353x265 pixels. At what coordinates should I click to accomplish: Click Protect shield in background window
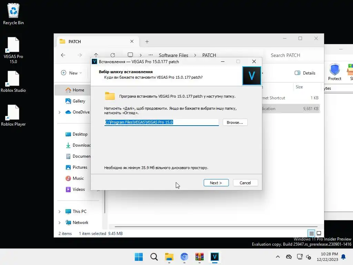pyautogui.click(x=334, y=72)
